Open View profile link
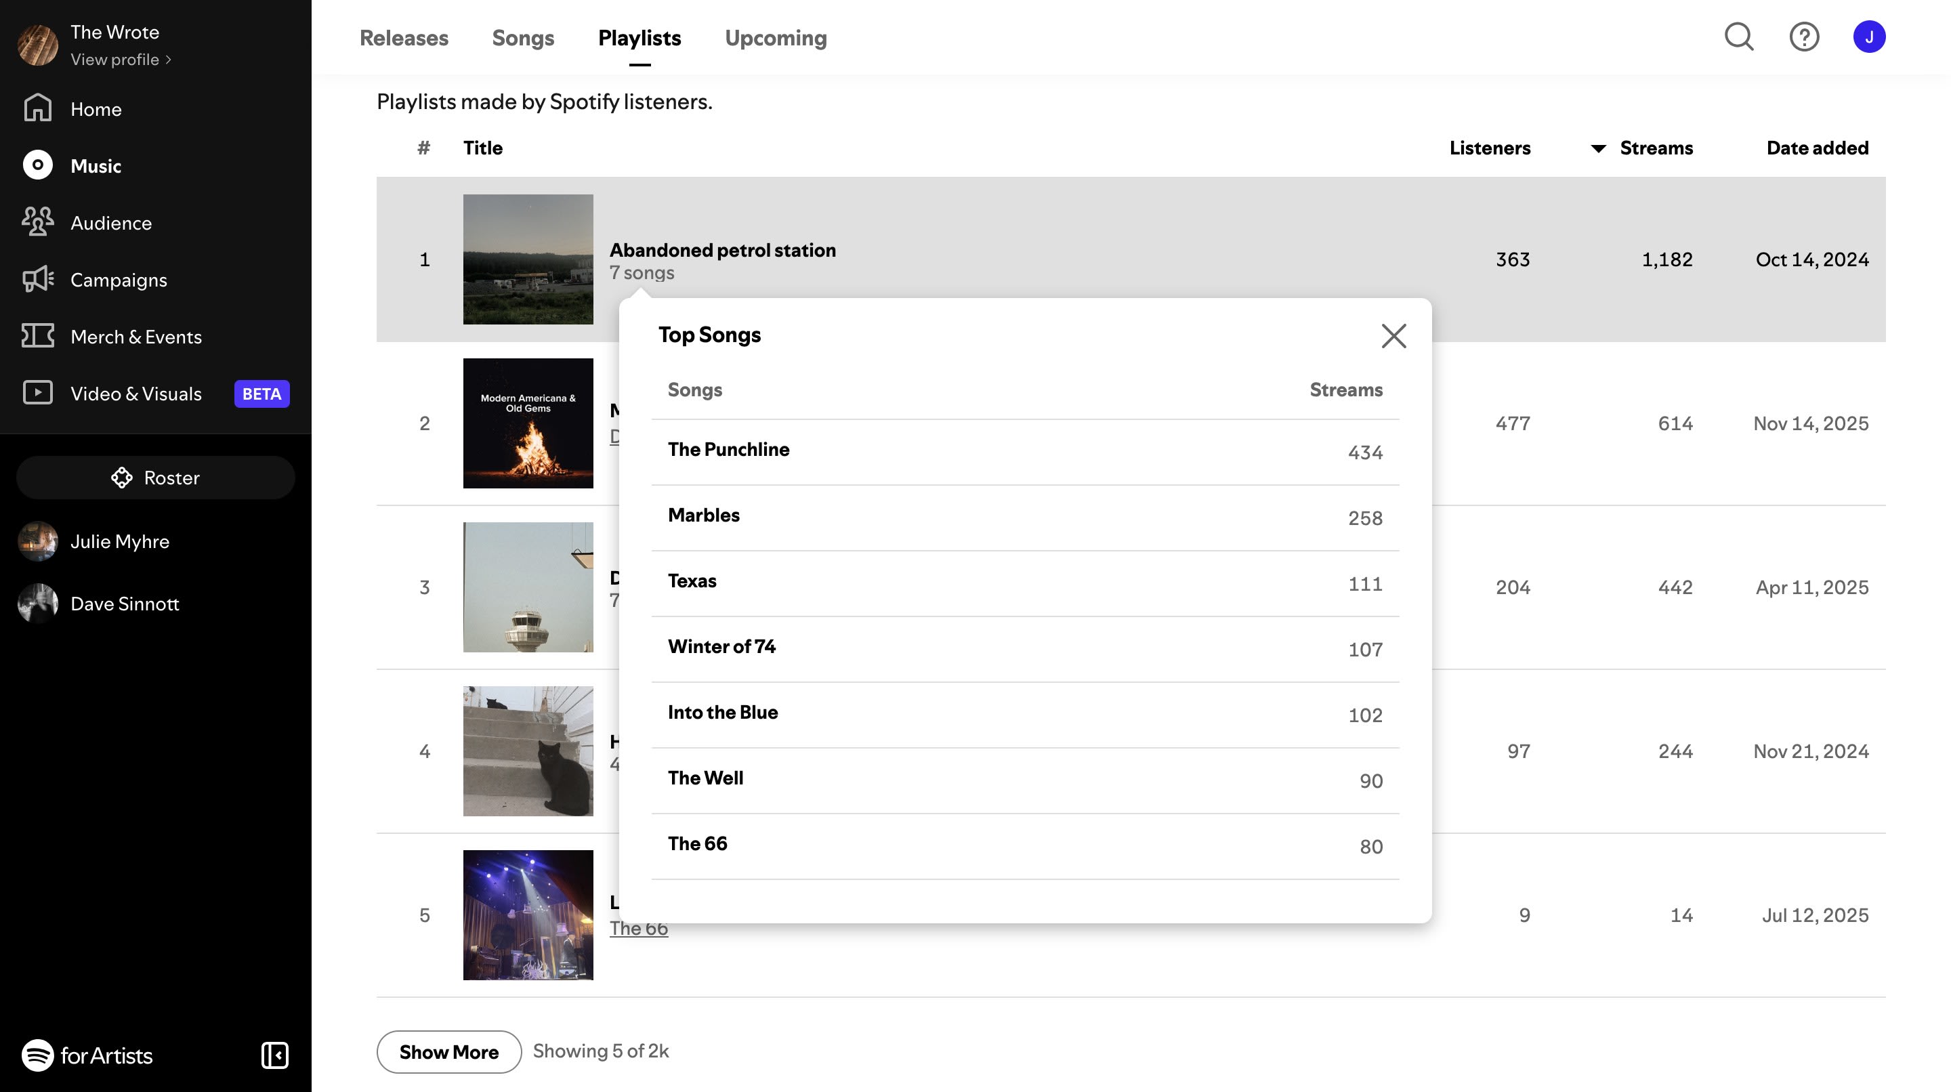 121,59
